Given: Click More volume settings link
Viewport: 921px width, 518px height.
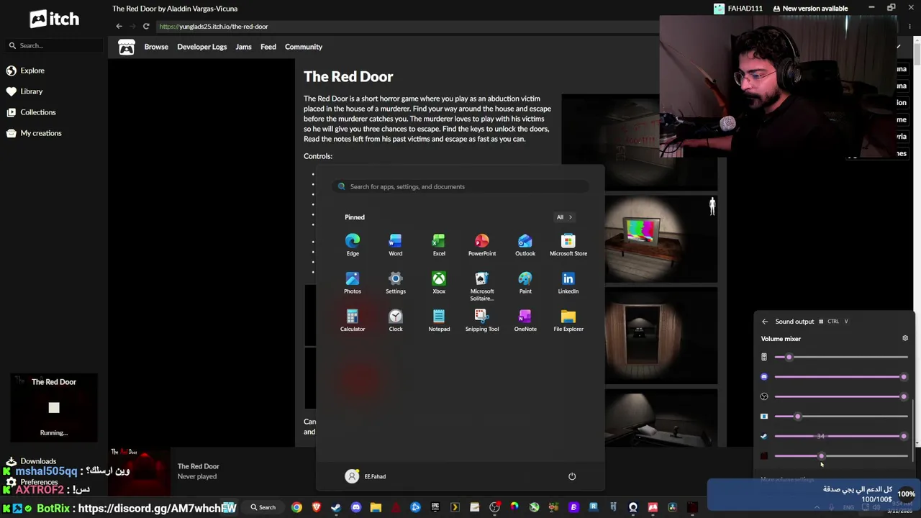Looking at the screenshot, I should [x=787, y=479].
